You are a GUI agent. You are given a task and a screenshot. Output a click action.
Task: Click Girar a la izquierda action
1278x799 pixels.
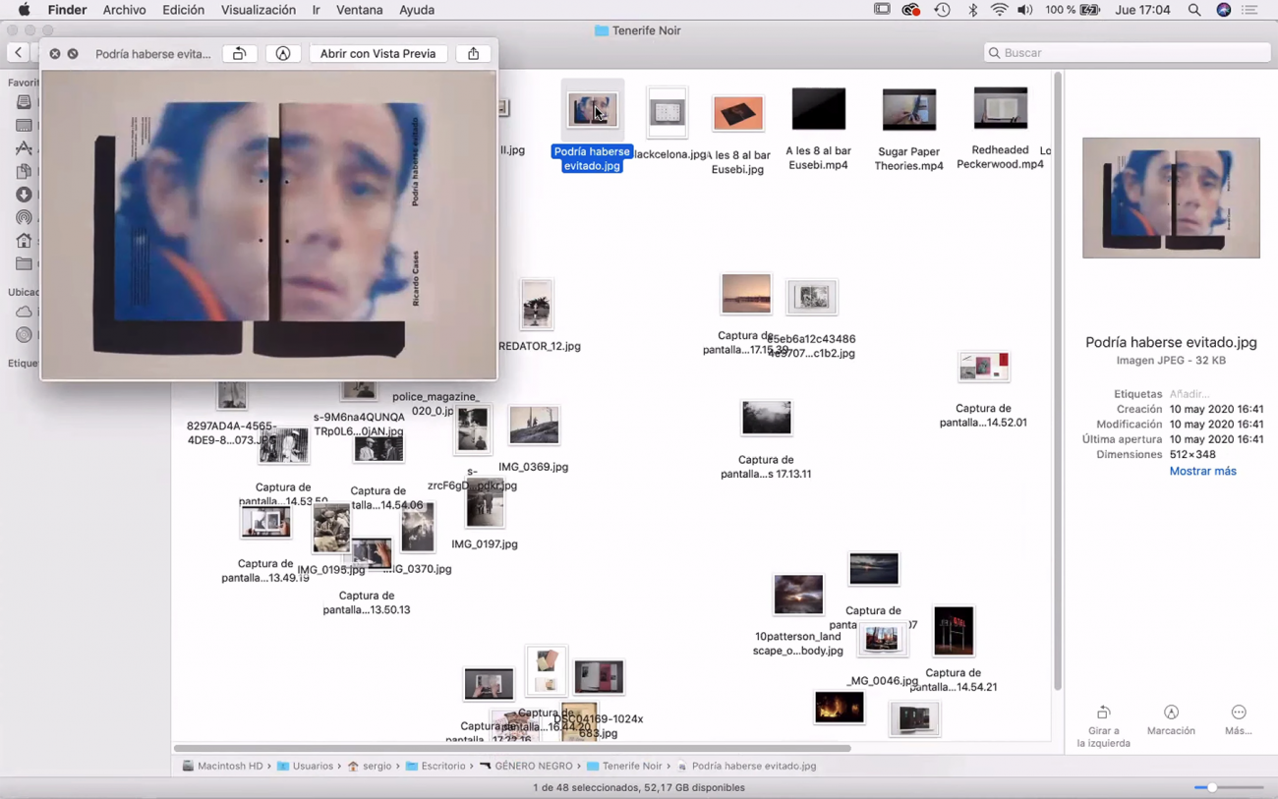[x=1103, y=725]
